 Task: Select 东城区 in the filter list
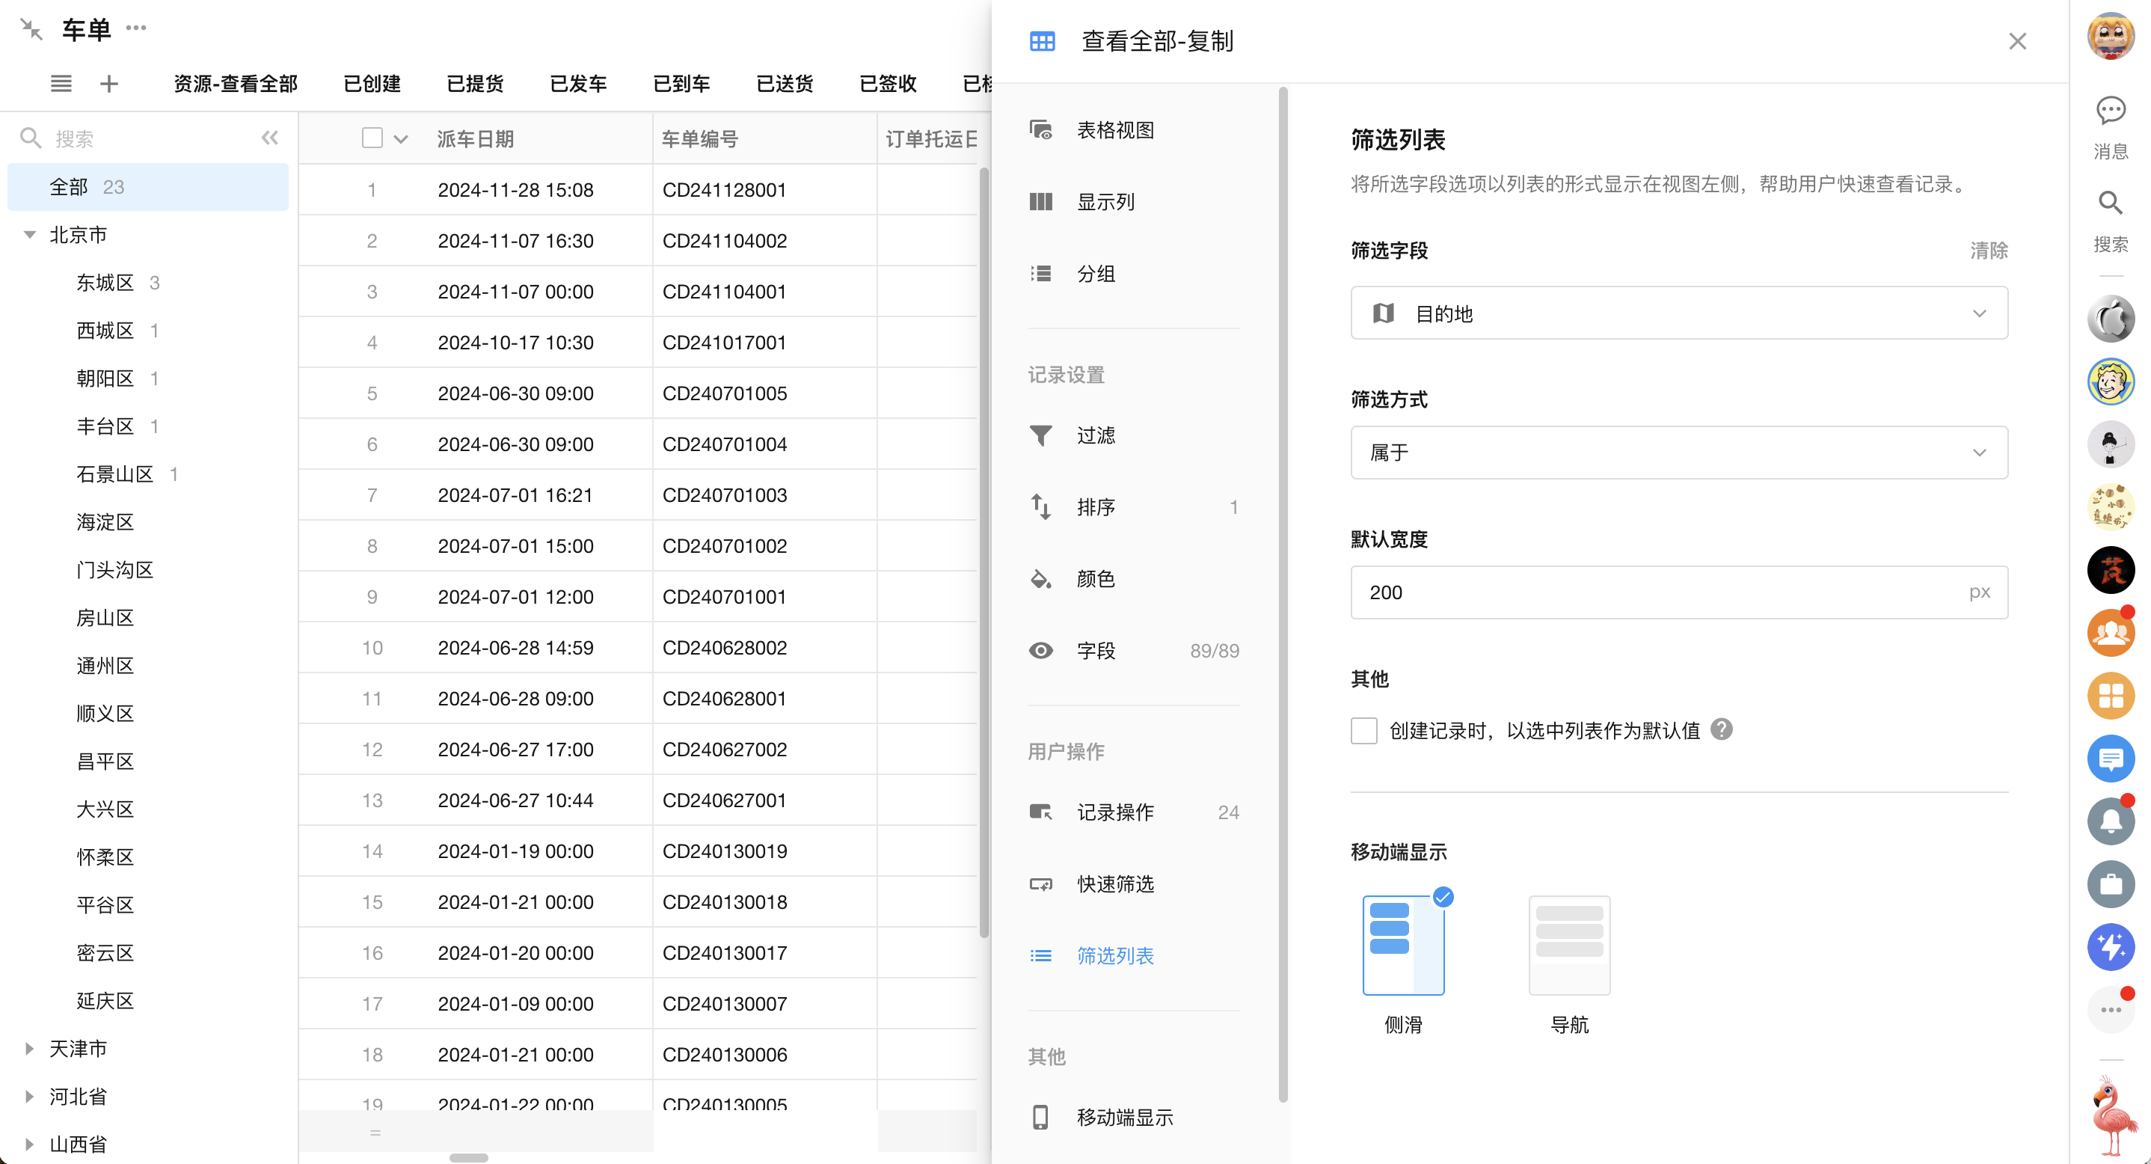point(105,283)
